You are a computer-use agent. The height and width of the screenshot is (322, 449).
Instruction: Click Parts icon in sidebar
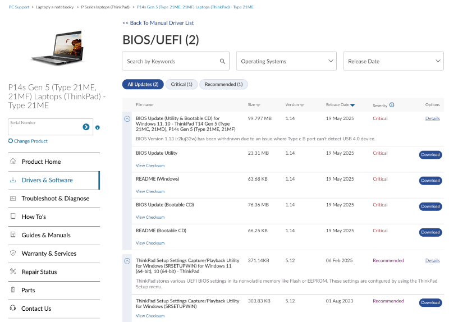(x=13, y=289)
